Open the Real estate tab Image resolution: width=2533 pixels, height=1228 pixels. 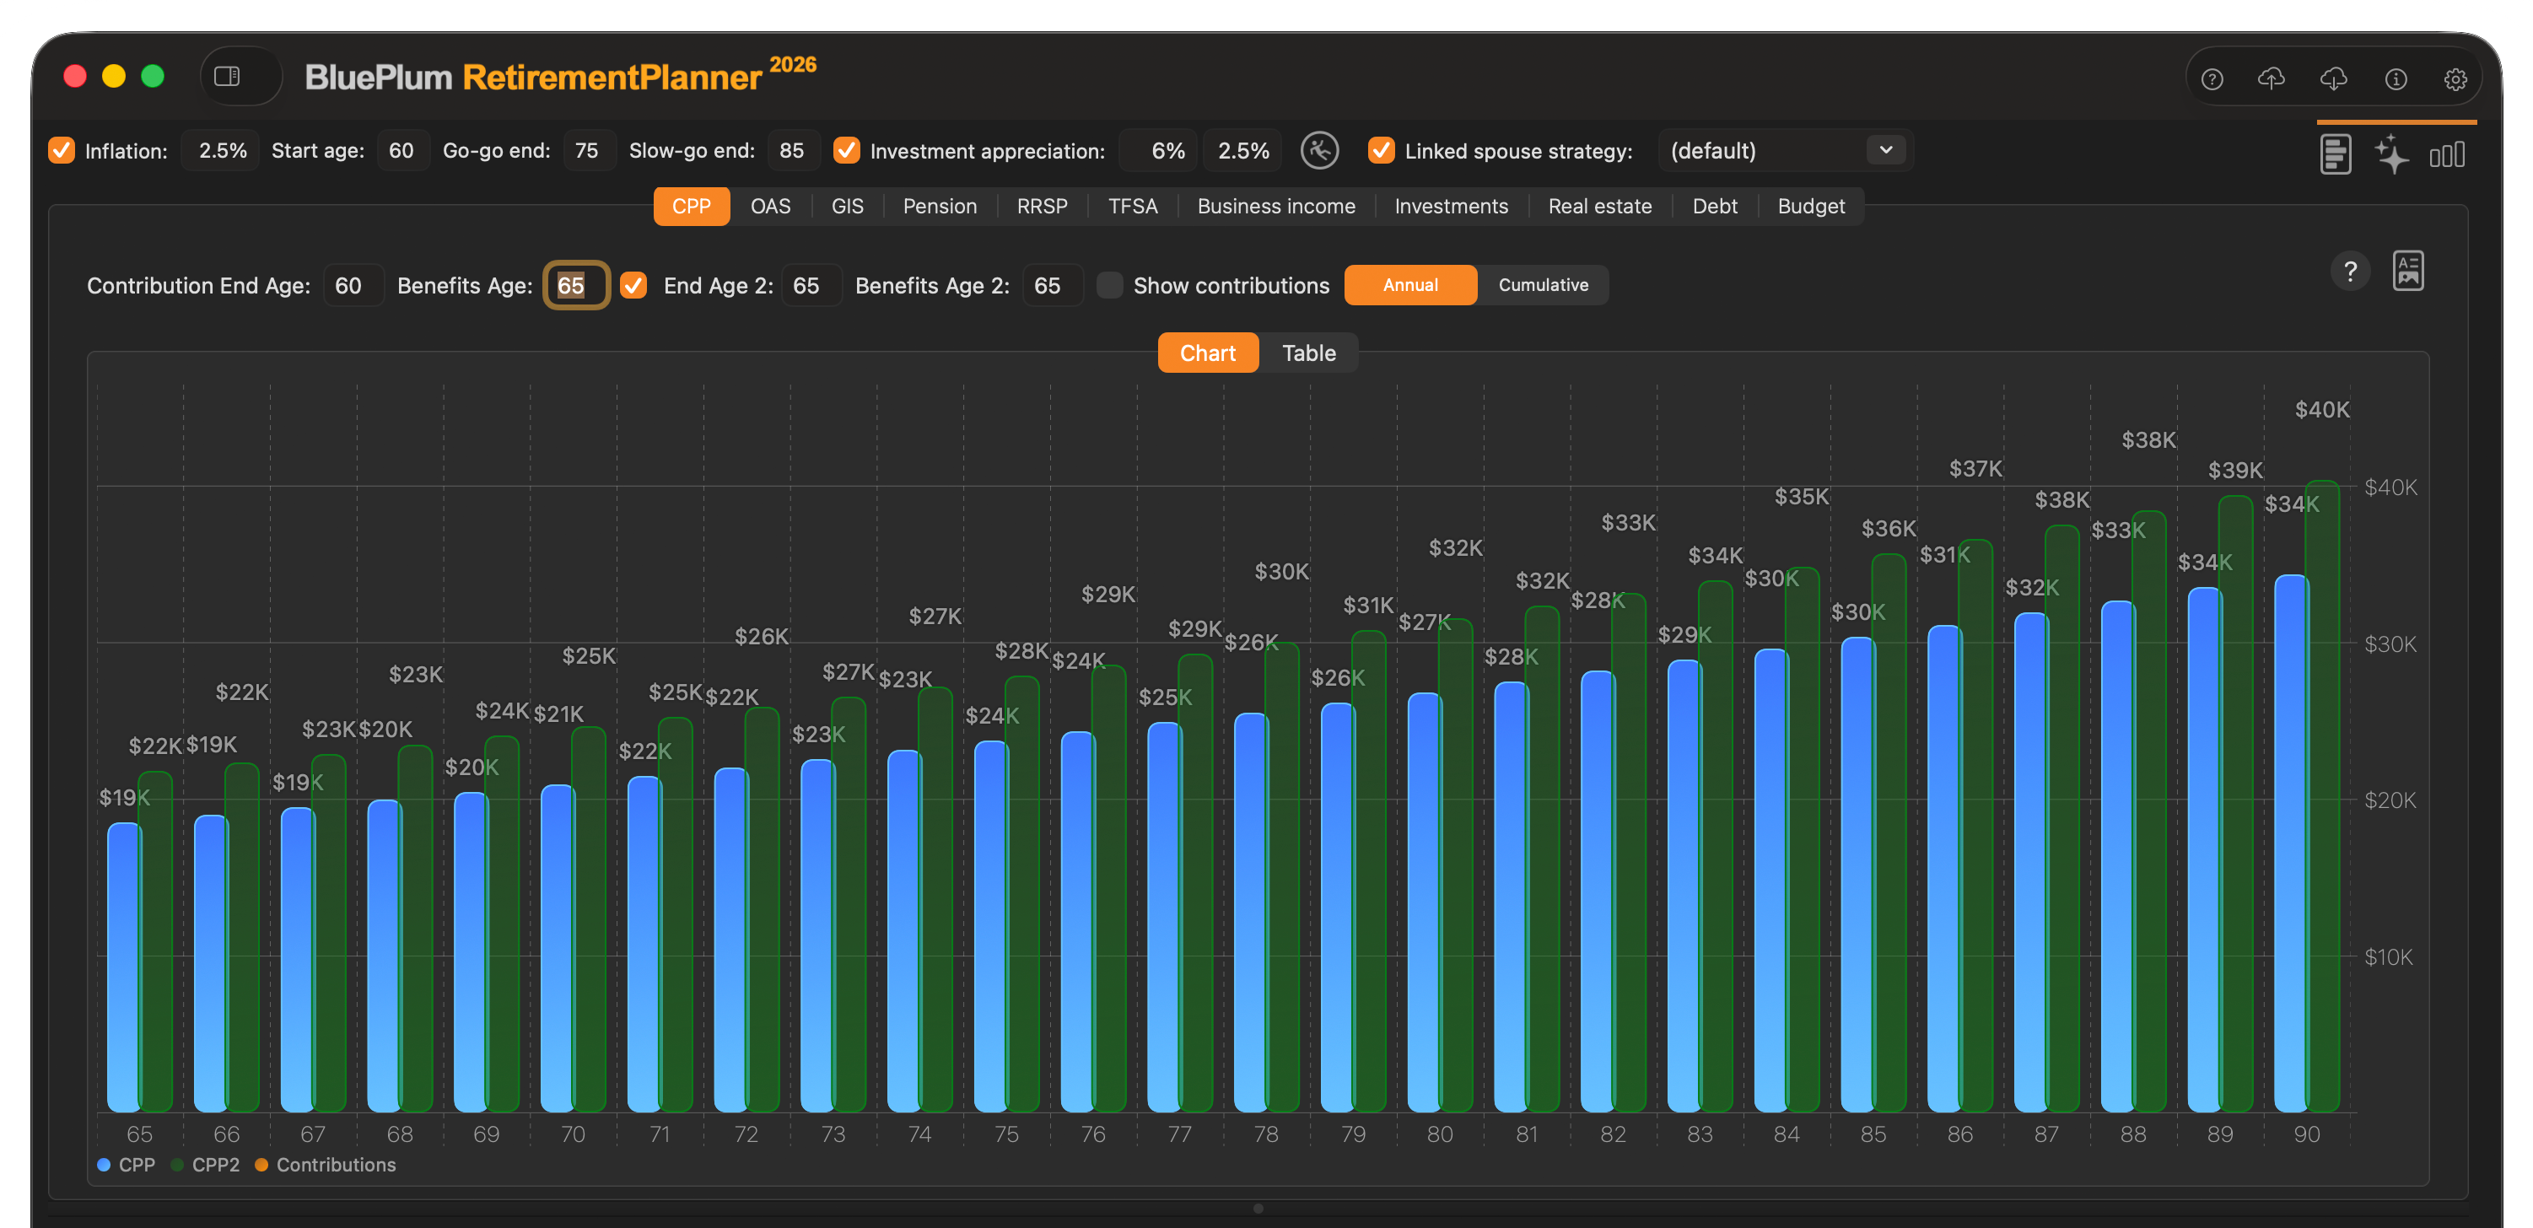click(x=1600, y=207)
